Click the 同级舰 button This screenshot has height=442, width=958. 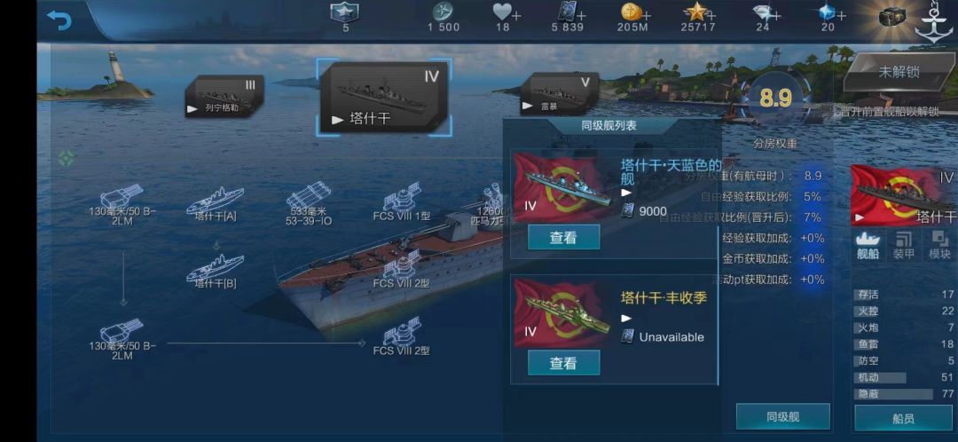782,417
